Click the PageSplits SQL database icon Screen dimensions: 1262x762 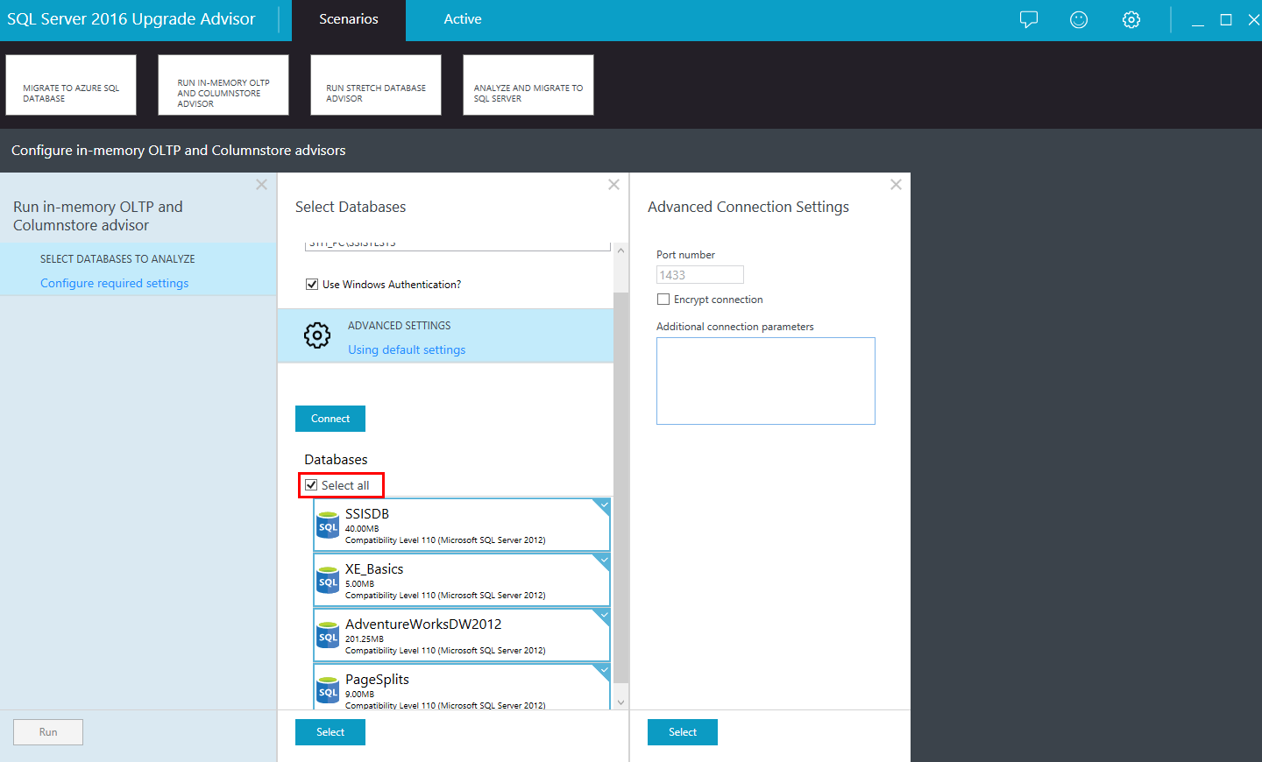click(327, 690)
